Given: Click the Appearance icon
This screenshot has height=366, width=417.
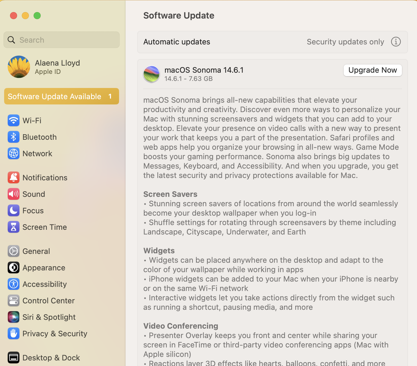Looking at the screenshot, I should (14, 268).
